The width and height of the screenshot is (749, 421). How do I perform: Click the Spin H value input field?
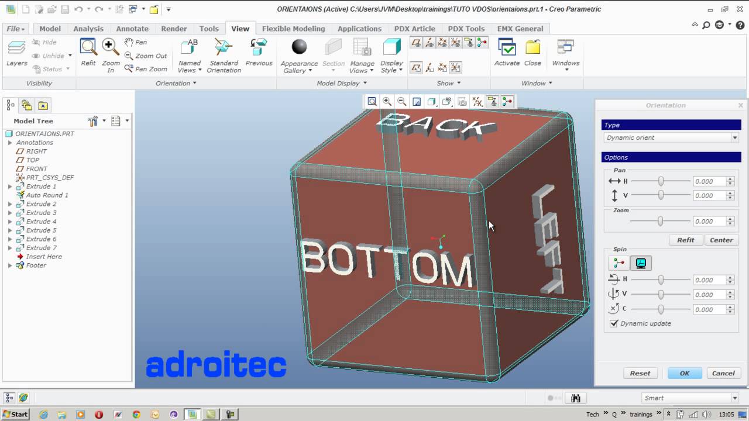click(710, 279)
